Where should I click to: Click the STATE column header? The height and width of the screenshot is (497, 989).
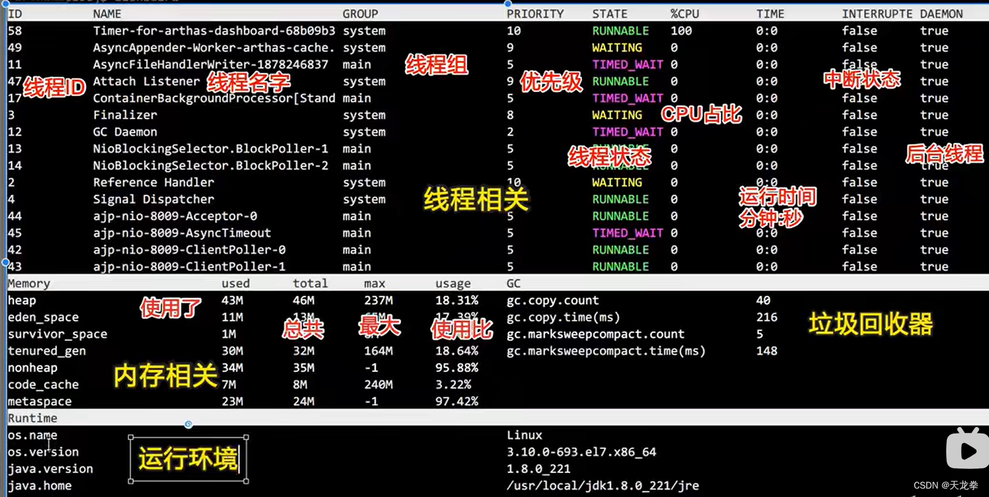[610, 14]
